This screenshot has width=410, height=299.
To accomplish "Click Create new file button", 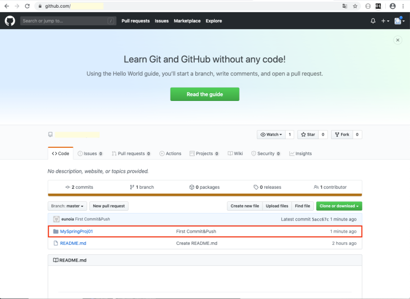I will 245,206.
